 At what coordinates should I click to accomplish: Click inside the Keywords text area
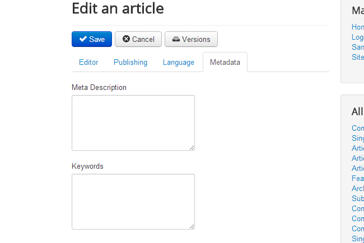(133, 201)
